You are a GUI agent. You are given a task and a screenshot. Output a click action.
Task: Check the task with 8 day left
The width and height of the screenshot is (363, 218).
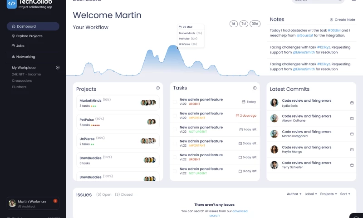[175, 171]
